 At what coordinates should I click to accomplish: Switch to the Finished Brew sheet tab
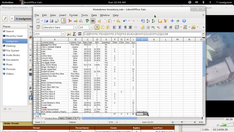pos(51,118)
